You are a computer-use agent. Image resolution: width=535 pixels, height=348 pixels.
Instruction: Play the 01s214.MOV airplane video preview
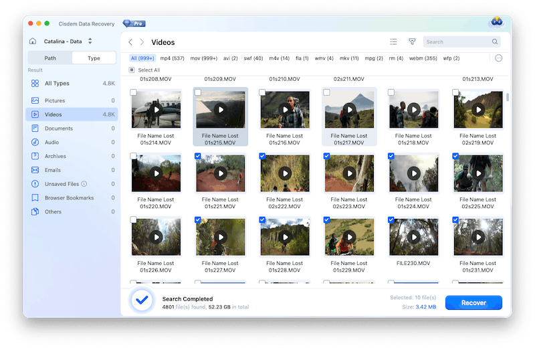[x=156, y=110]
